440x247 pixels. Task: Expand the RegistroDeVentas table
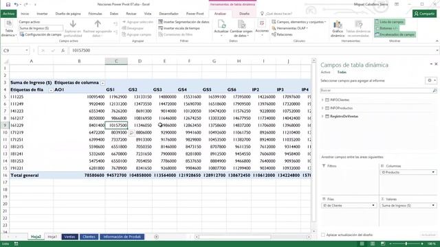(322, 116)
